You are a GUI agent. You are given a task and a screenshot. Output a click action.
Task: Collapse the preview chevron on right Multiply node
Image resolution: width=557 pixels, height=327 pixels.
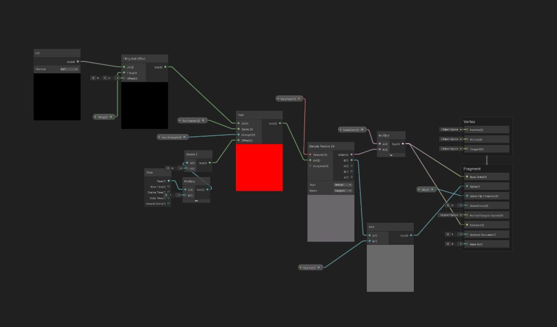click(x=391, y=155)
